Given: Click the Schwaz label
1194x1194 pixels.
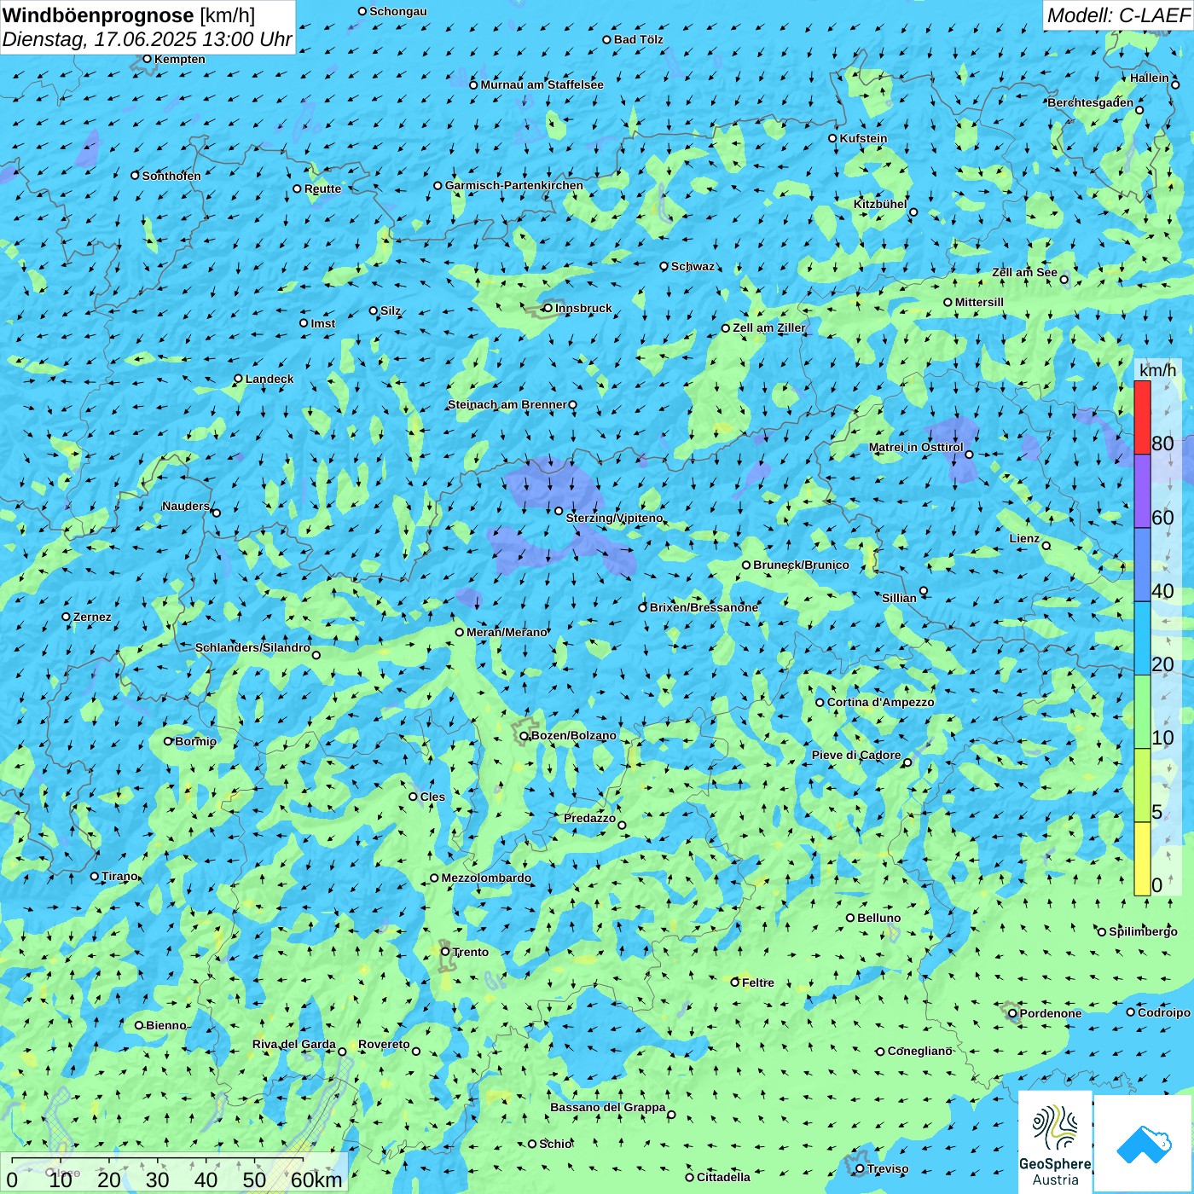Looking at the screenshot, I should pos(693,266).
